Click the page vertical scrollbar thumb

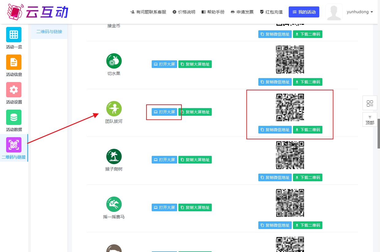[x=378, y=133]
